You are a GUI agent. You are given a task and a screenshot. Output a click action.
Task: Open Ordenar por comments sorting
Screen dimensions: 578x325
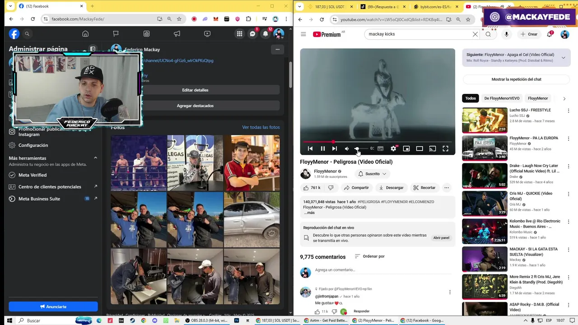point(369,256)
